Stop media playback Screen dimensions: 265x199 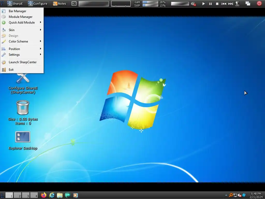coord(217,4)
